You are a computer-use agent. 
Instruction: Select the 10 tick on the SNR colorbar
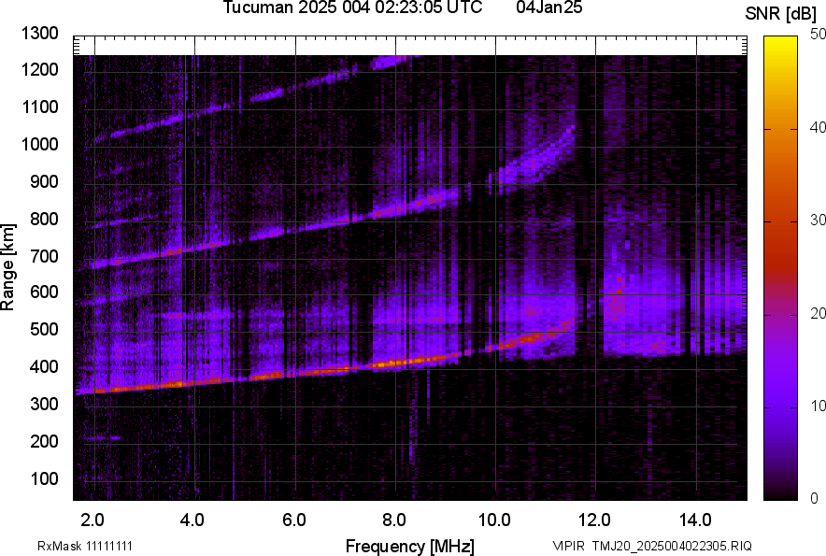pos(819,406)
